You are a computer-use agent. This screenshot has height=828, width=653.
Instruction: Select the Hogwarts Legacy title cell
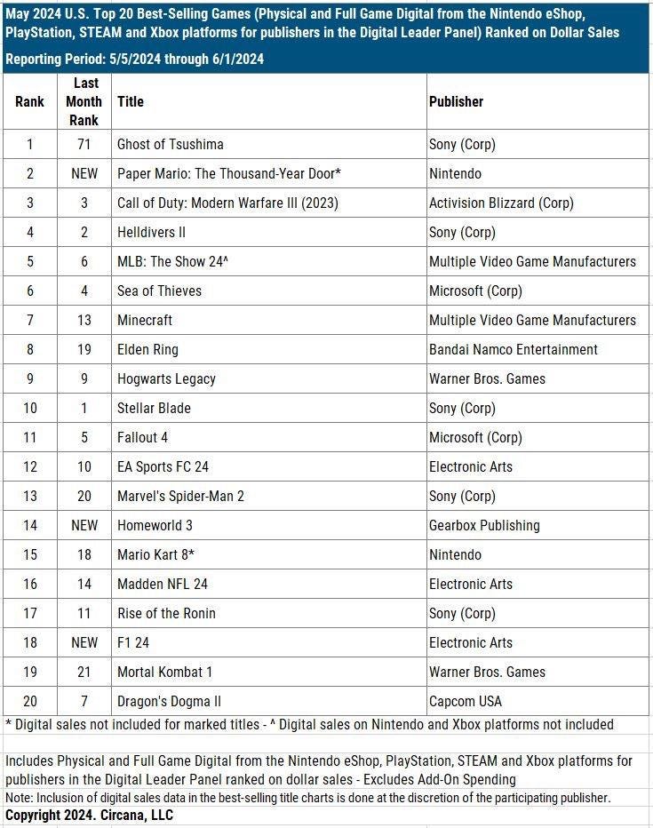(x=166, y=378)
